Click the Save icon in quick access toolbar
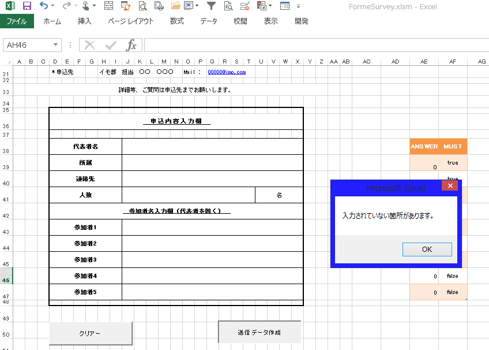 point(27,6)
